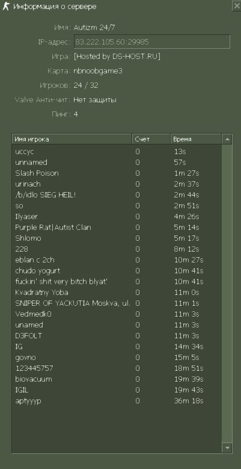Viewport: 241px width, 469px height.
Task: Select player 123445757
Action: tap(117, 368)
